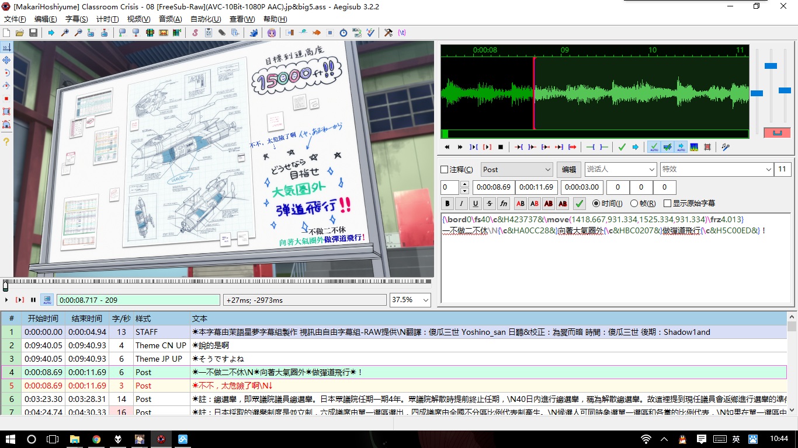Toggle auto-commit changes button
The image size is (798, 448).
pos(654,147)
